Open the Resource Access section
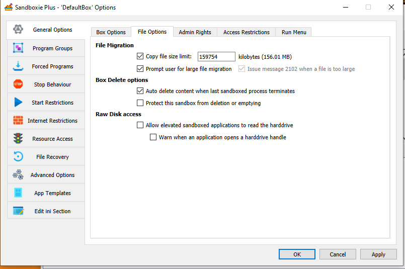 click(46, 139)
